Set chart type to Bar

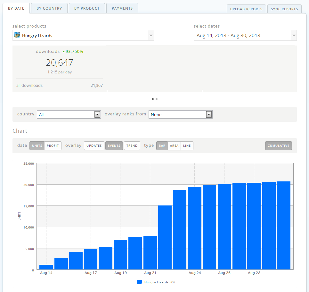pos(162,146)
